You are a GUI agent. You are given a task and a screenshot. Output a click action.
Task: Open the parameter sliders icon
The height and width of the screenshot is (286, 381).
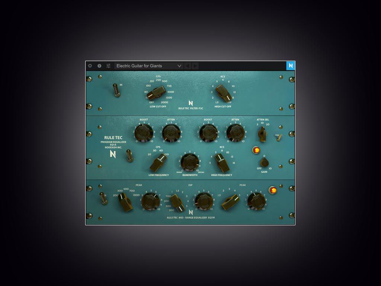pos(108,66)
